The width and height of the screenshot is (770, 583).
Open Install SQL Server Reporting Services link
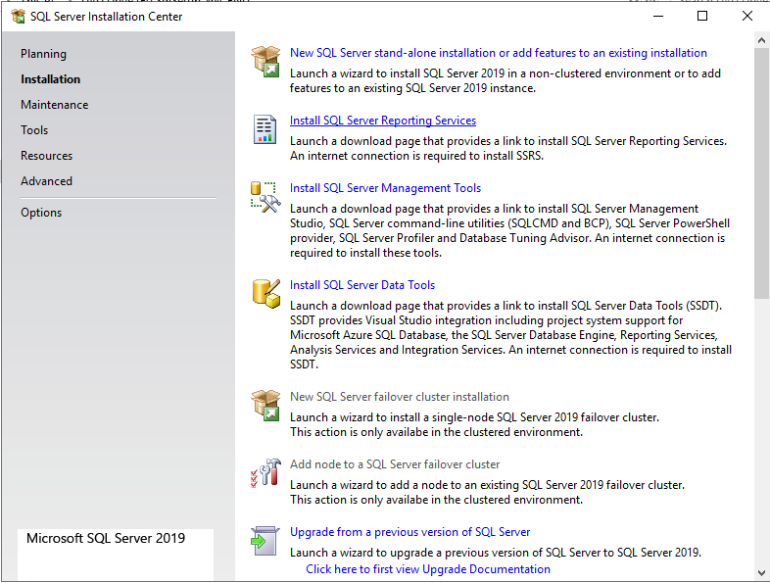382,121
